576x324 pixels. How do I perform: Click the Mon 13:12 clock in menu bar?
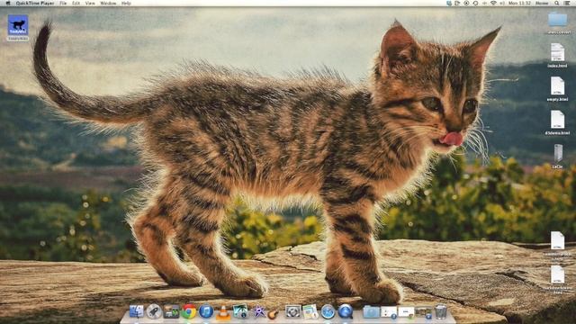[x=519, y=3]
